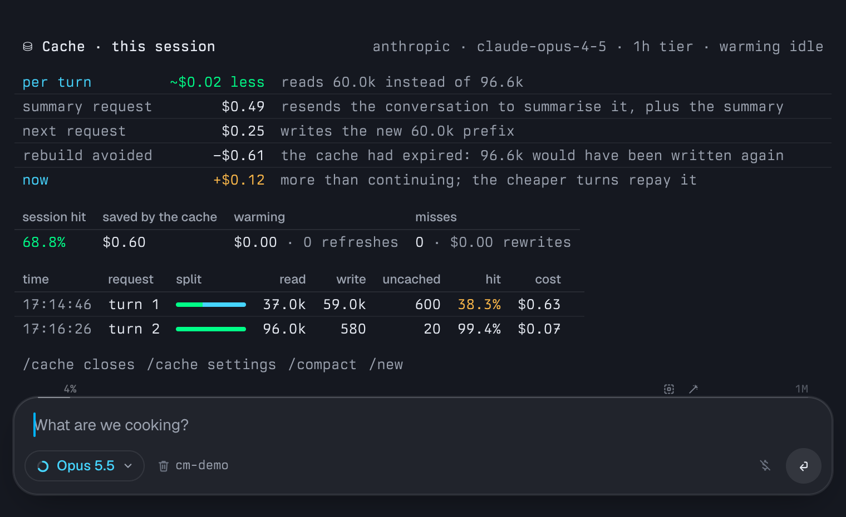This screenshot has width=846, height=517.
Task: Click the '$0.00 rewrites' misses value
Action: point(510,242)
